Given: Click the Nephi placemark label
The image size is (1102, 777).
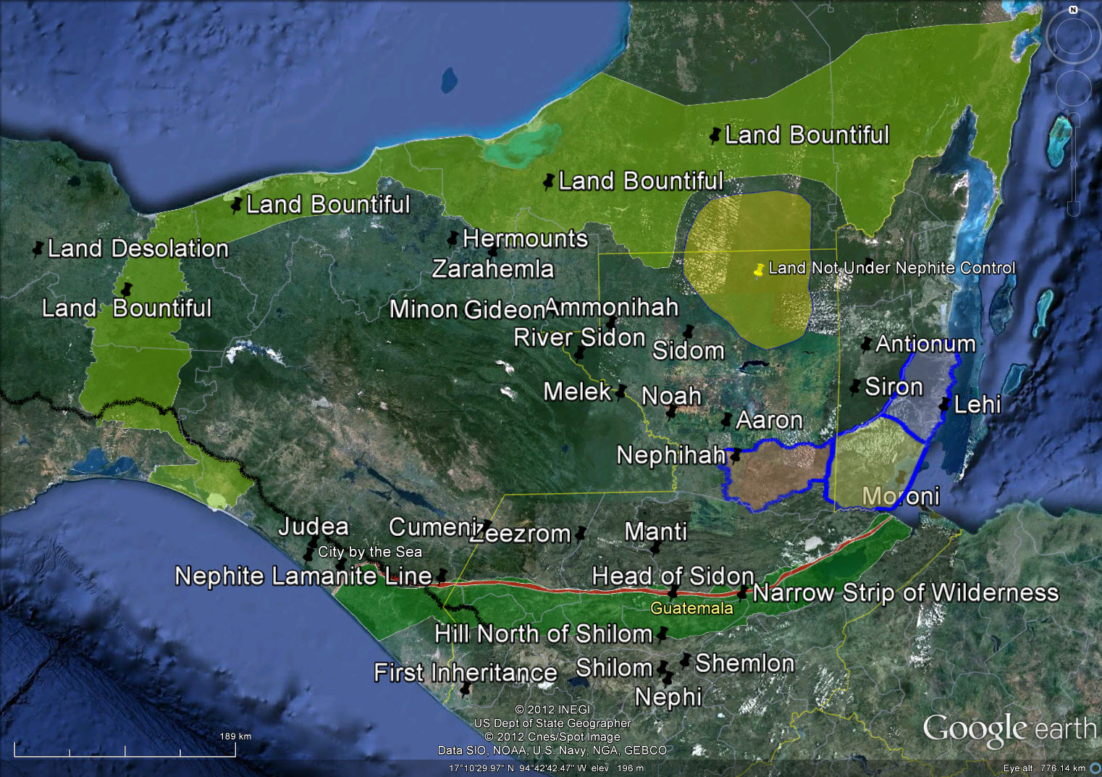Looking at the screenshot, I should (668, 697).
